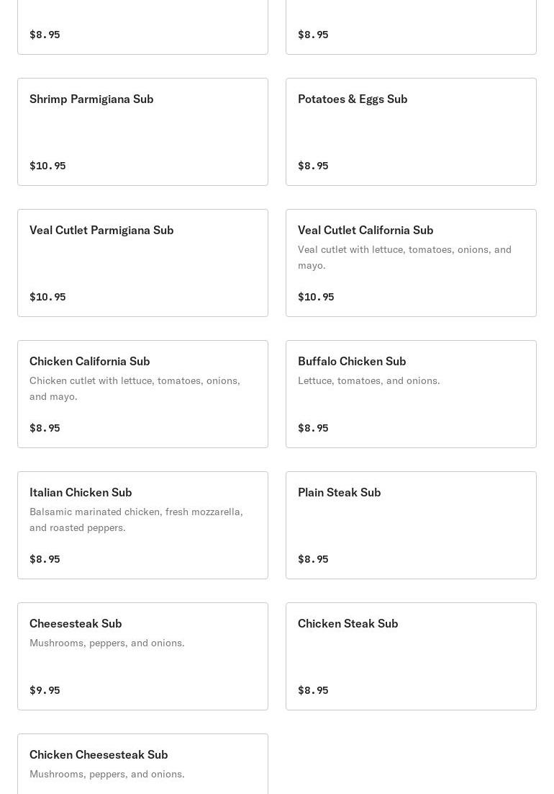Select the Chicken Cheesesteak Sub card

[142, 764]
